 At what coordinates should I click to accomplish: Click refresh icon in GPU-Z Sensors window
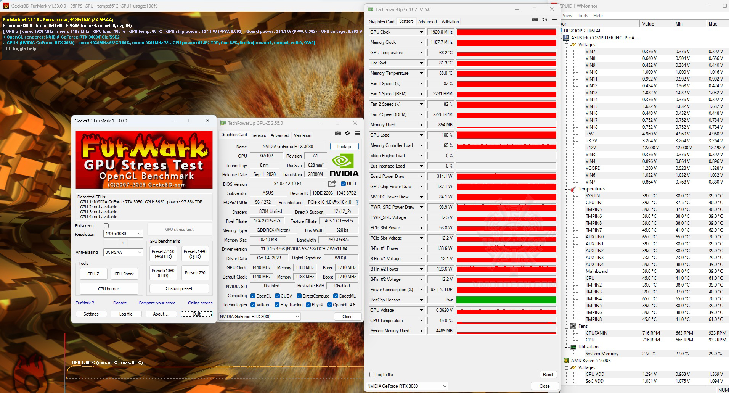pos(544,20)
